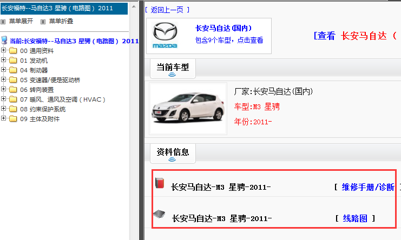The height and width of the screenshot is (240, 401).
Task: Open the 线路图 link
Action: pos(355,218)
